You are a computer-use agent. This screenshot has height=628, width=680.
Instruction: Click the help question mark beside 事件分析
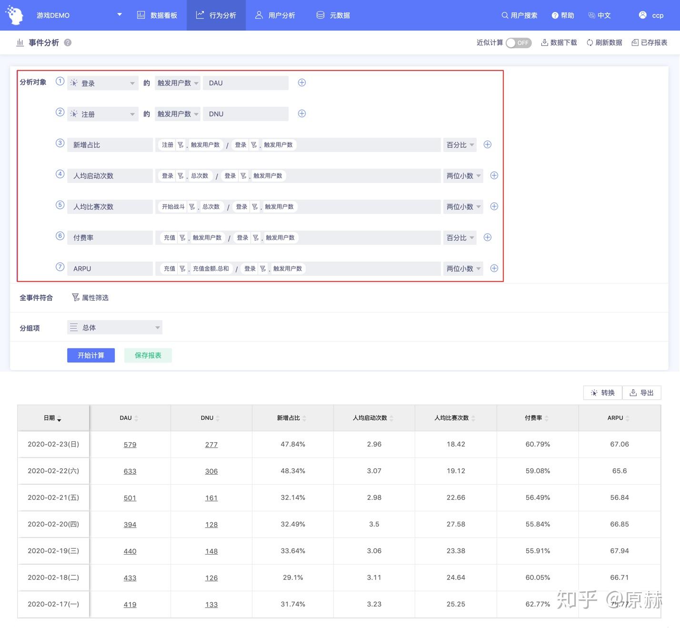(x=68, y=42)
